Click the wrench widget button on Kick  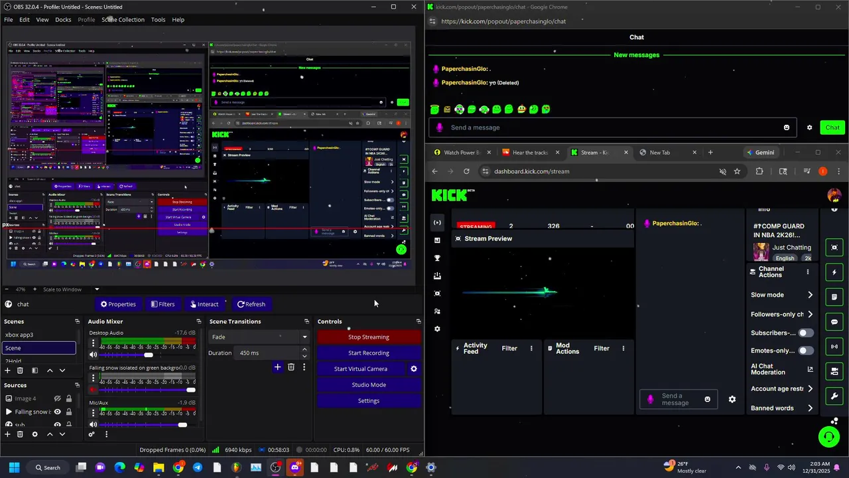click(834, 396)
